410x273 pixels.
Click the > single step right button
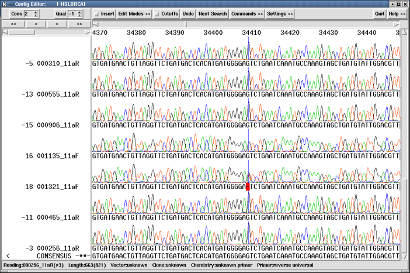click(x=57, y=24)
